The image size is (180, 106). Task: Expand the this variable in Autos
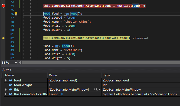tap(6, 90)
